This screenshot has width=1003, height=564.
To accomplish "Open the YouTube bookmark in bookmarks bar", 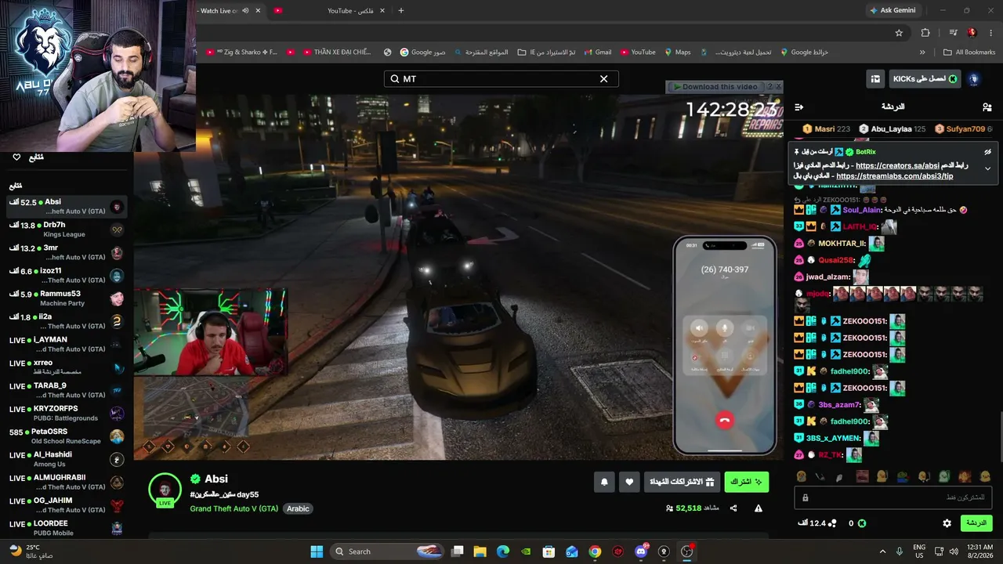I will [638, 52].
